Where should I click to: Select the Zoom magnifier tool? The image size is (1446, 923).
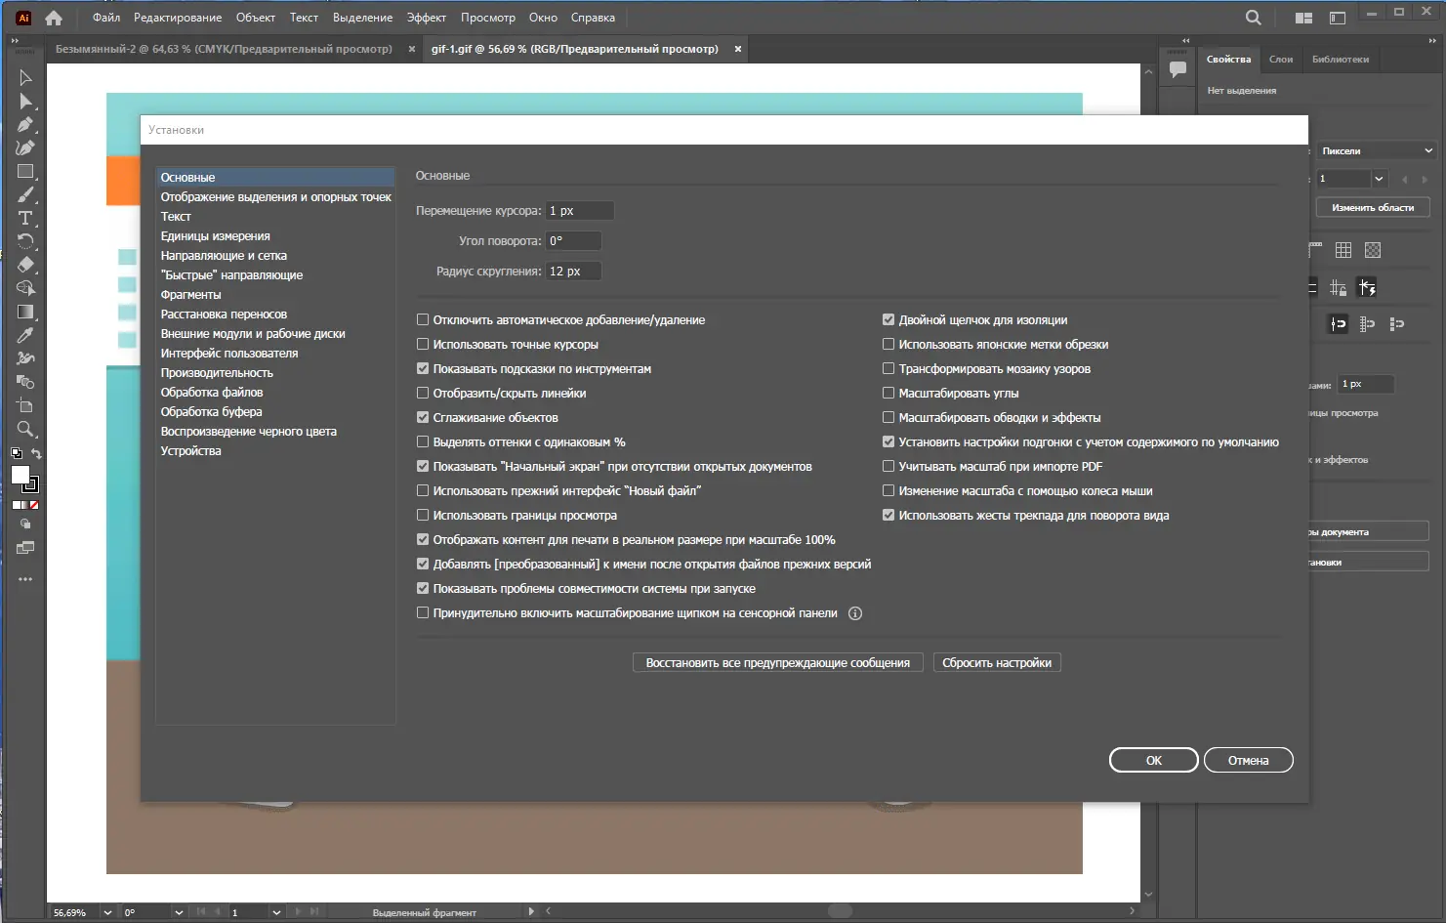coord(25,429)
